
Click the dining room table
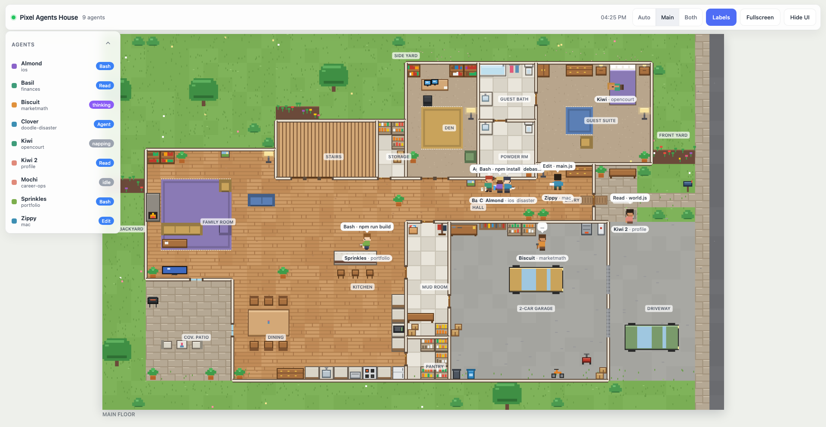[x=268, y=323]
